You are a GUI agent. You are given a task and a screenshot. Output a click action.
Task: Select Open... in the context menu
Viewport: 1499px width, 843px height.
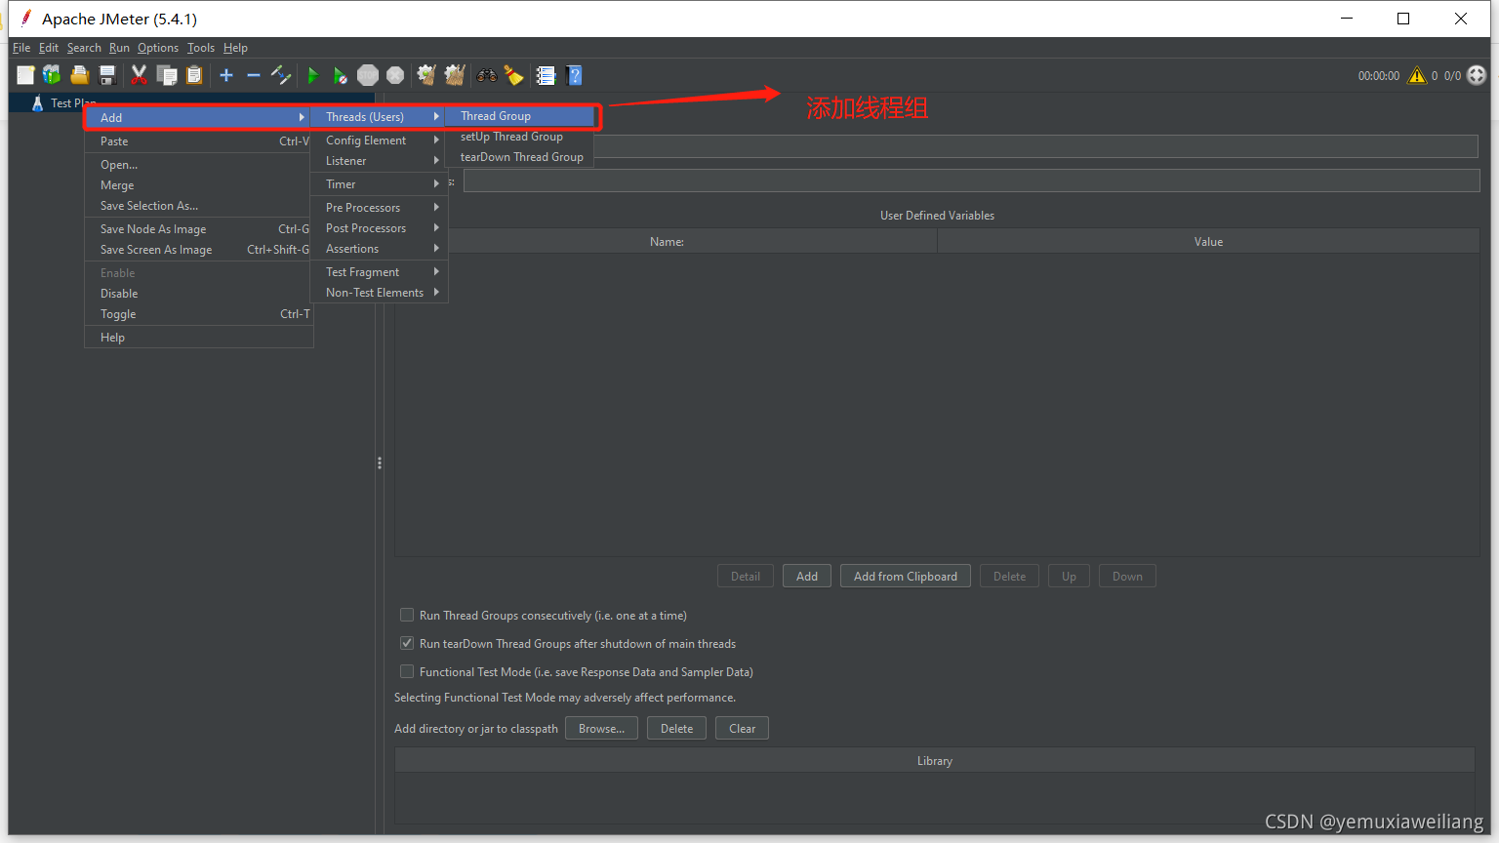click(199, 165)
